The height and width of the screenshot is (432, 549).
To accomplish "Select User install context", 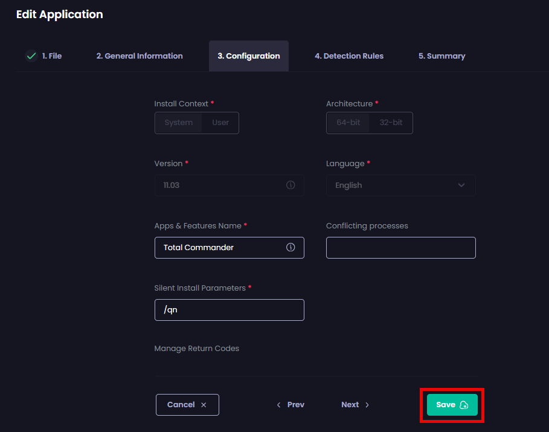I will [220, 122].
